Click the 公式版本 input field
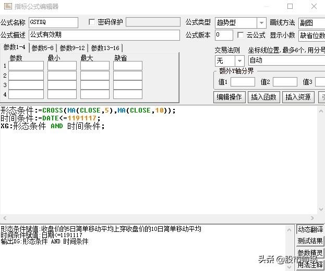Image resolution: width=325 pixels, height=271 pixels. click(x=224, y=35)
